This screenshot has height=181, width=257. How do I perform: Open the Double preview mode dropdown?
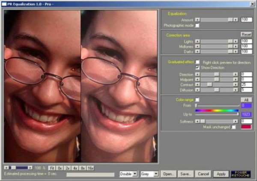pos(128,174)
